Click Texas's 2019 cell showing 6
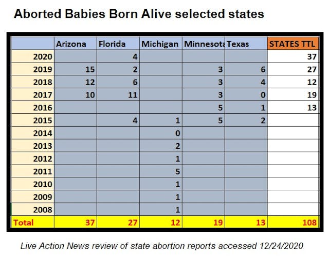The height and width of the screenshot is (259, 329). tap(246, 69)
